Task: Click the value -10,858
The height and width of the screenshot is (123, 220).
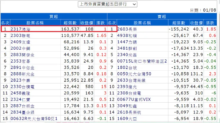Action: point(180,74)
